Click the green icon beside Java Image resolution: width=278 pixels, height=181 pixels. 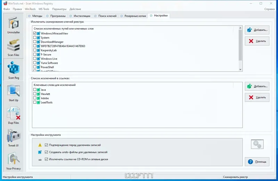[39, 90]
